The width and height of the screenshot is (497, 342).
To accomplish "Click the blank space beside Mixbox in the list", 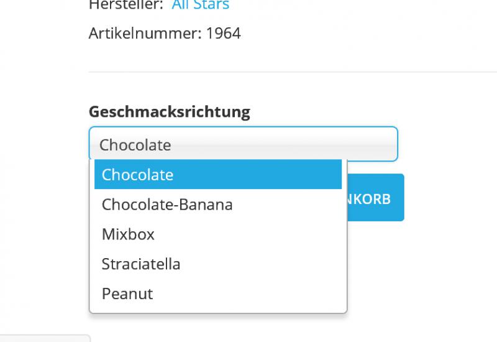I will [x=248, y=234].
